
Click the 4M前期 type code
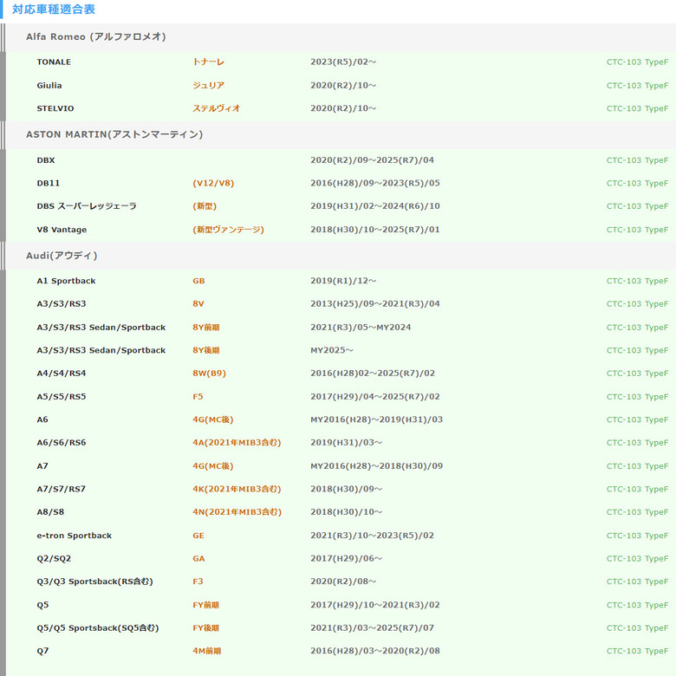(206, 651)
